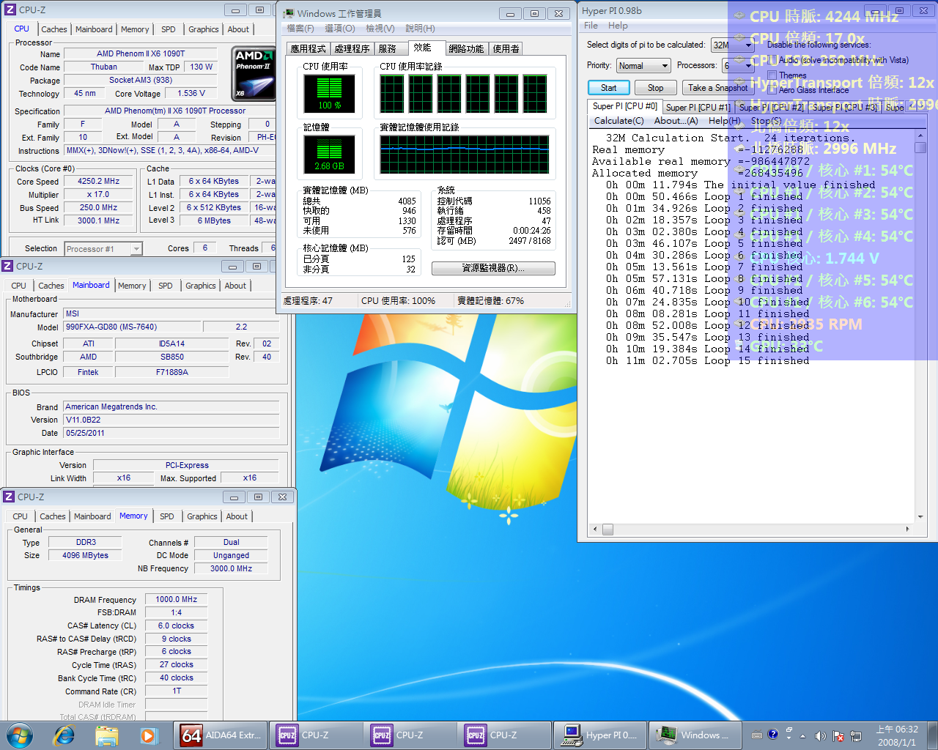Switch to the 使用者 tab in Task Manager
This screenshot has width=938, height=750.
click(506, 48)
